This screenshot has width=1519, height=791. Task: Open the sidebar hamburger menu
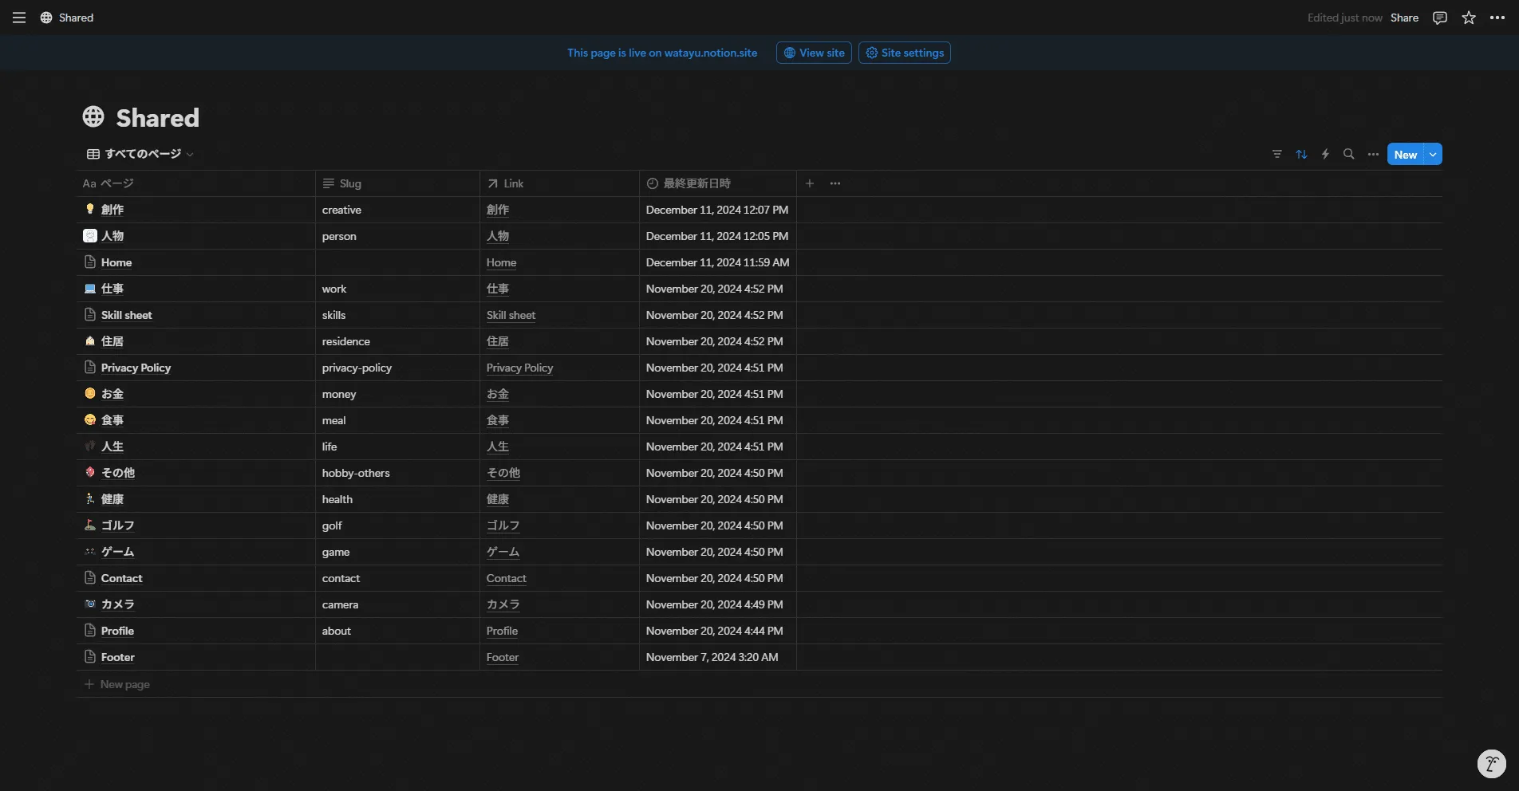tap(19, 18)
